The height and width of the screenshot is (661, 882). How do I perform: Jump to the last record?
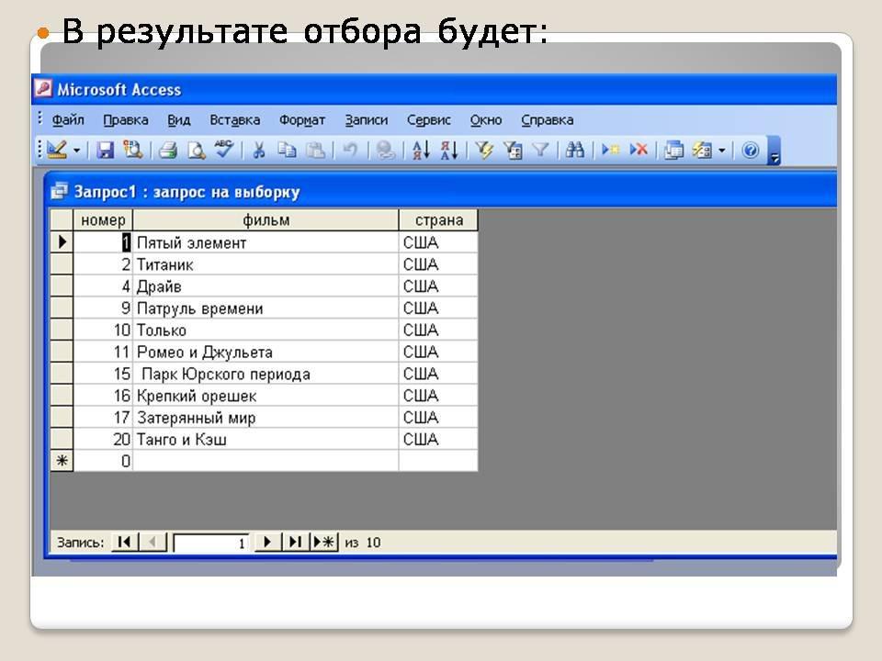point(294,543)
